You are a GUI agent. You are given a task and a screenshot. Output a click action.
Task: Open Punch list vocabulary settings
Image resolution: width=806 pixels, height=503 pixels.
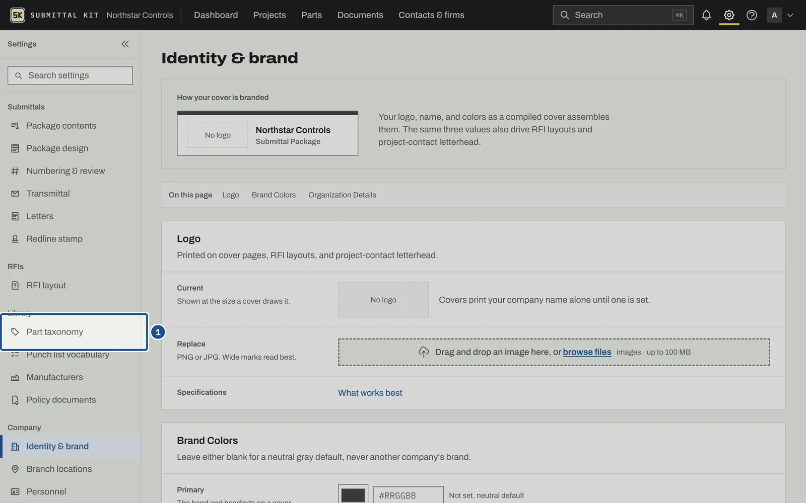70,355
